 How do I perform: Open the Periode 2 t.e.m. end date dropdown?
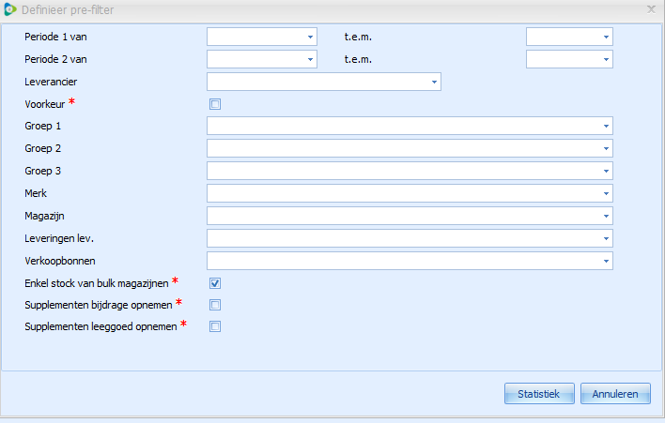tap(606, 59)
